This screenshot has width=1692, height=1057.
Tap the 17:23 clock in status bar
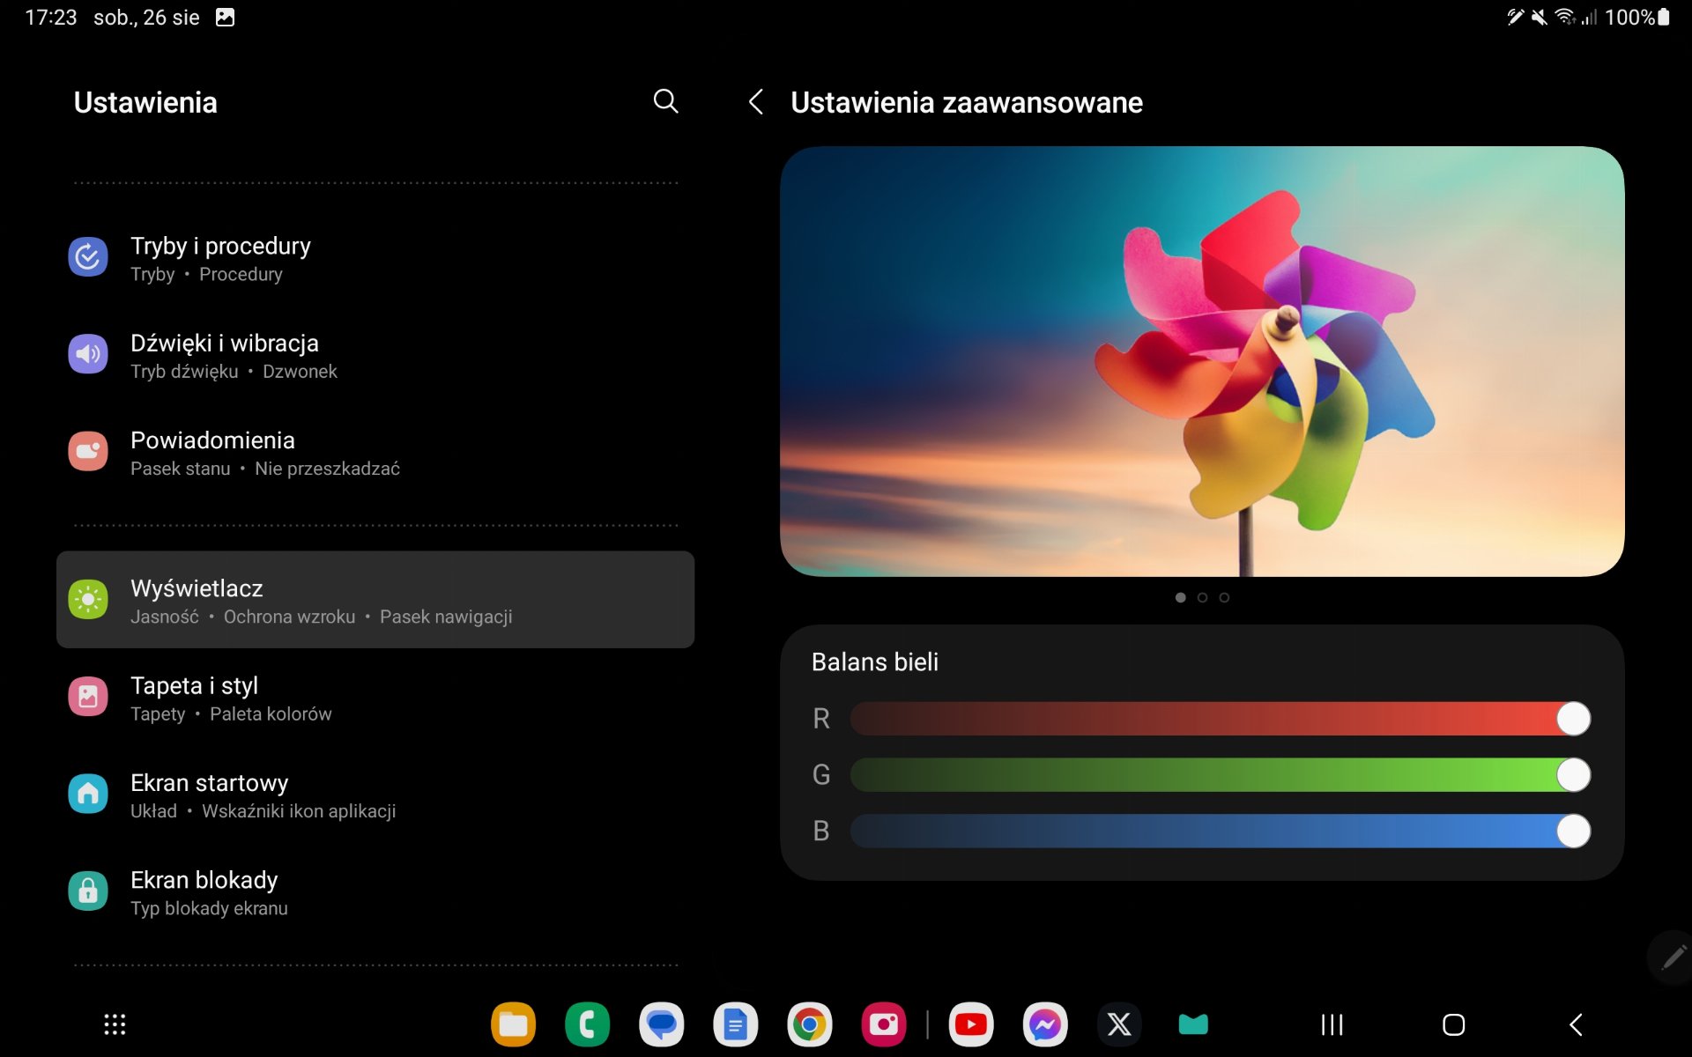[51, 18]
